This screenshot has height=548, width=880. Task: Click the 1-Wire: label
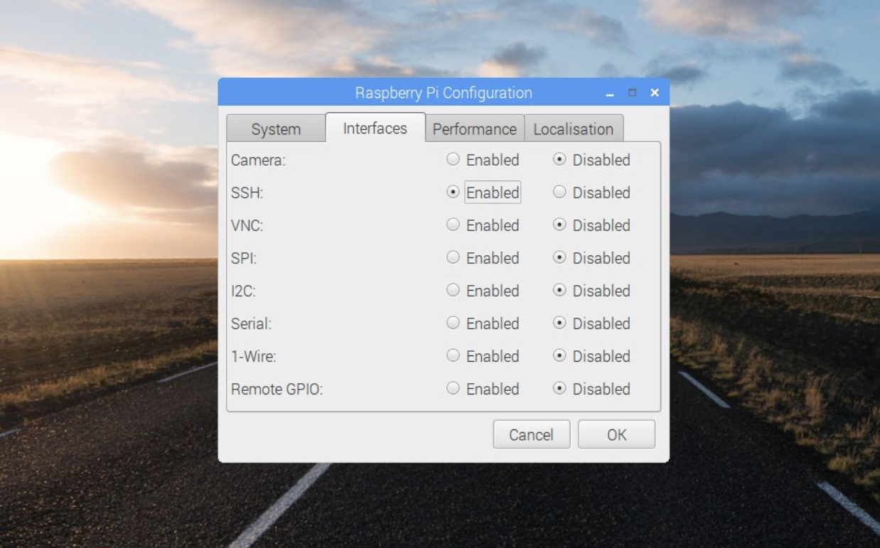(254, 357)
